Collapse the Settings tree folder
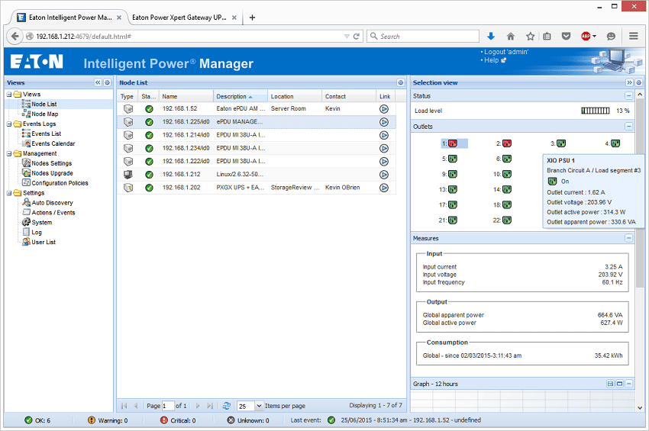 9,193
